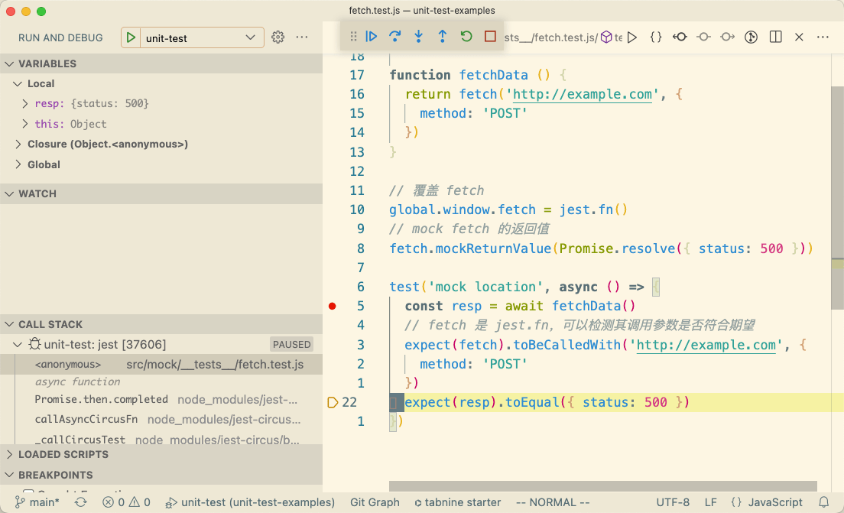Toggle the red breakpoint on the await line
Image resolution: width=844 pixels, height=513 pixels.
pyautogui.click(x=332, y=306)
